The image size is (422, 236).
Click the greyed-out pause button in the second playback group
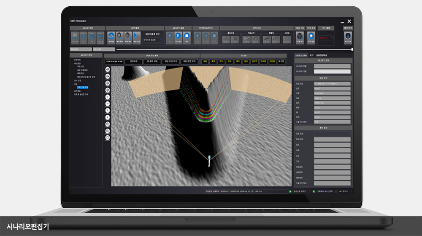coord(206,37)
